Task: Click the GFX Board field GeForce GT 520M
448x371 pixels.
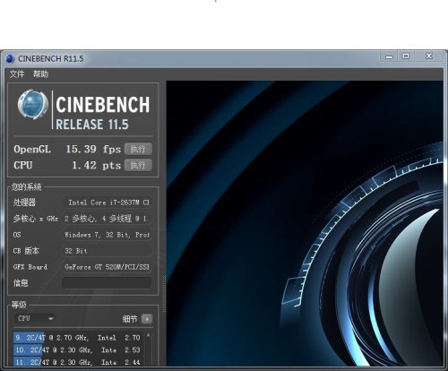Action: coord(107,267)
